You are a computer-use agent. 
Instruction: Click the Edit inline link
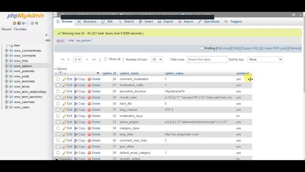click(224, 48)
